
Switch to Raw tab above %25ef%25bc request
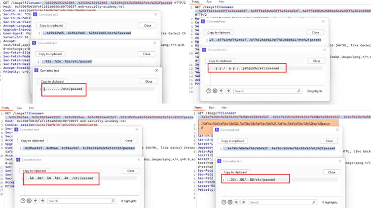pyautogui.click(x=212, y=108)
